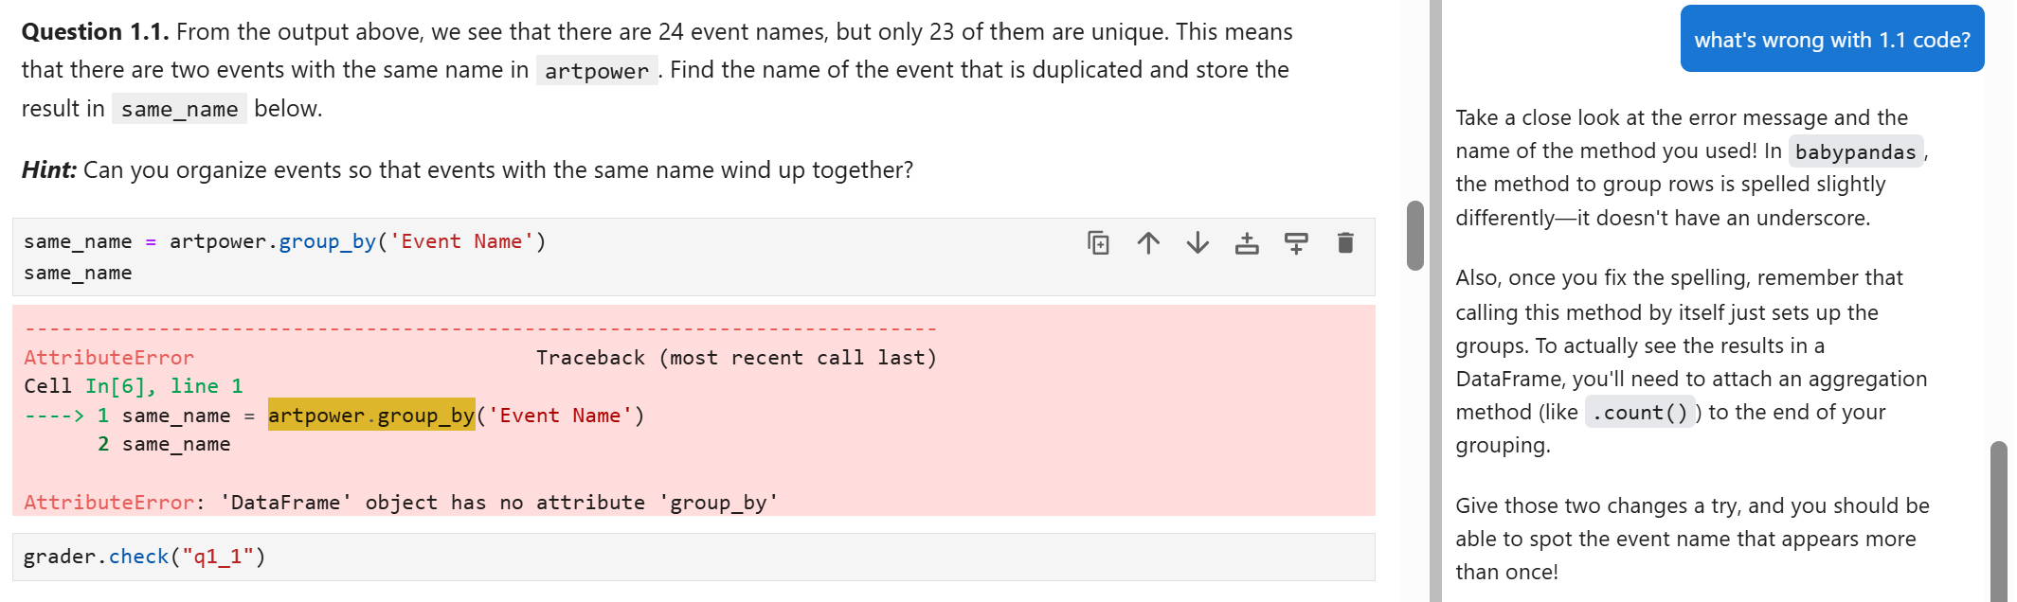Duplicate the selected code cell
The height and width of the screenshot is (602, 2017).
coord(1099,243)
